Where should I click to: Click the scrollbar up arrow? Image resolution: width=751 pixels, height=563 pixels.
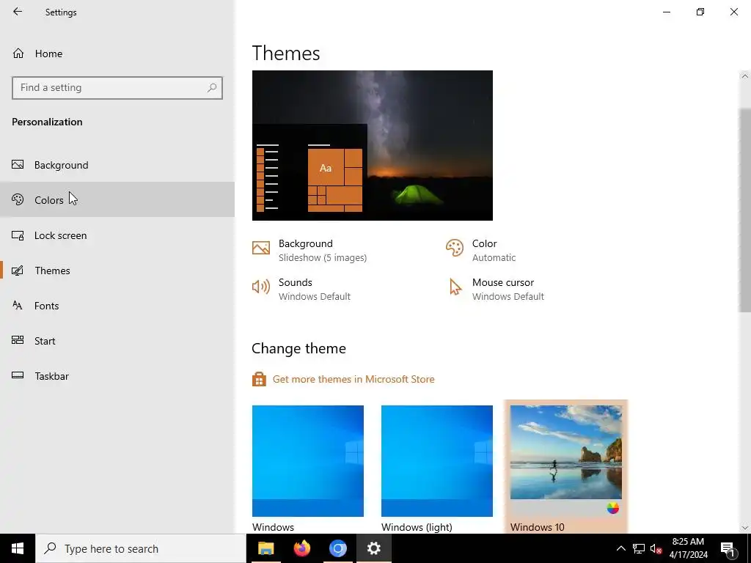[745, 76]
